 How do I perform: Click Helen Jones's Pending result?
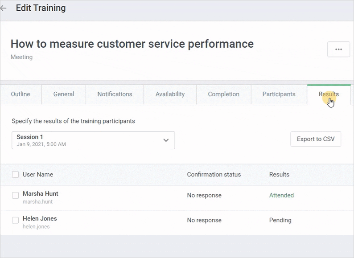[280, 220]
